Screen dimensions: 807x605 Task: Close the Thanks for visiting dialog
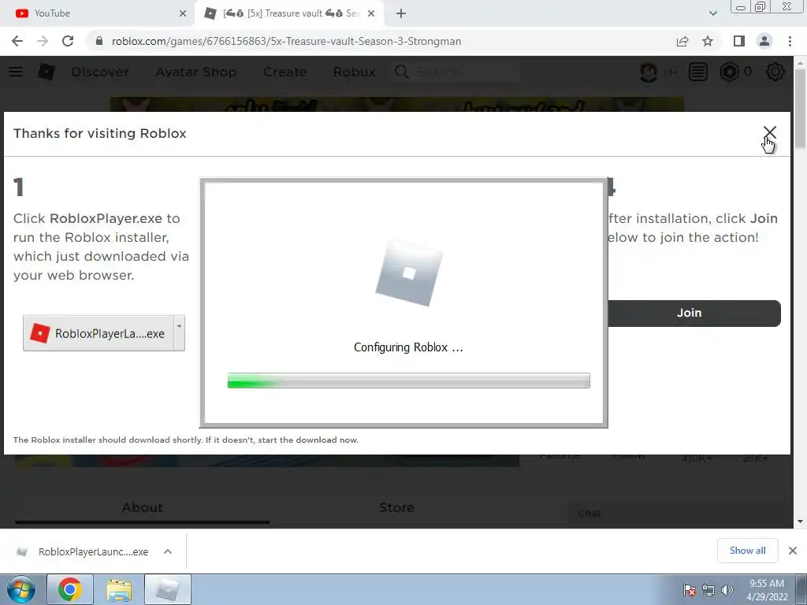point(769,132)
